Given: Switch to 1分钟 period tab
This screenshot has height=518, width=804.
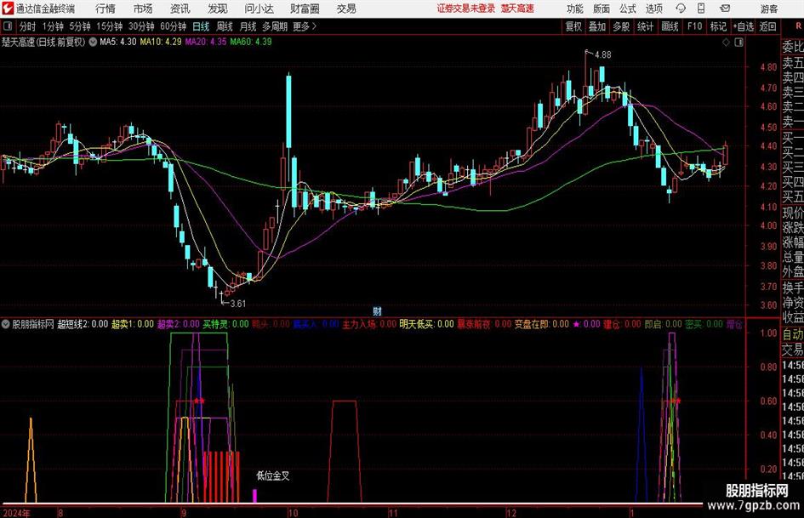Looking at the screenshot, I should click(x=52, y=26).
